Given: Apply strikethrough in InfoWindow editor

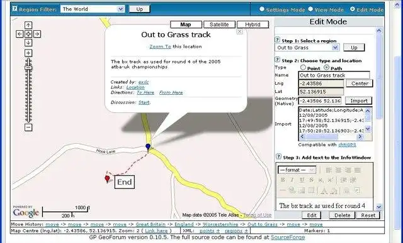Looking at the screenshot, I should tap(311, 180).
